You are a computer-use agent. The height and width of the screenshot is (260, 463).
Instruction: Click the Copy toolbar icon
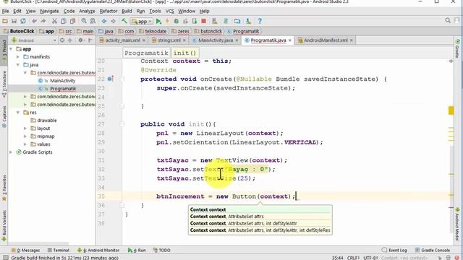63,21
